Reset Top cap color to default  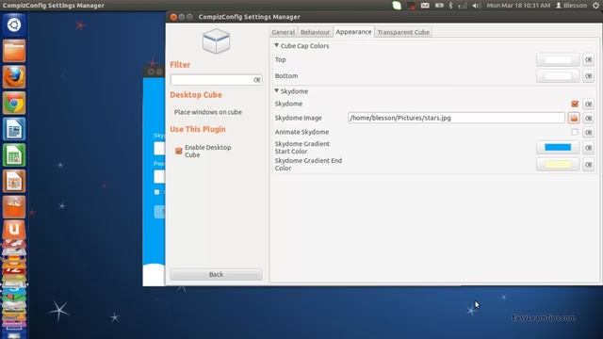click(588, 59)
